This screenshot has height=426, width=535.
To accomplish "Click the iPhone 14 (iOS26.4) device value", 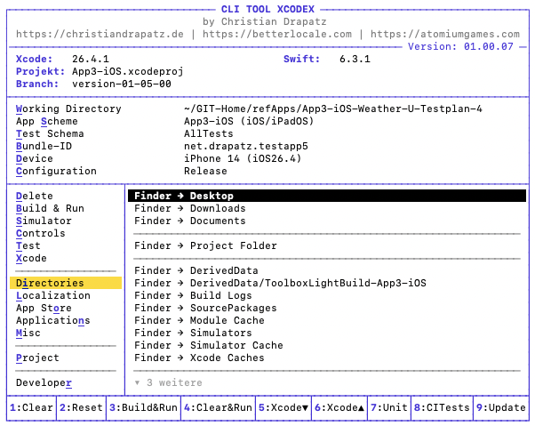I will [243, 158].
